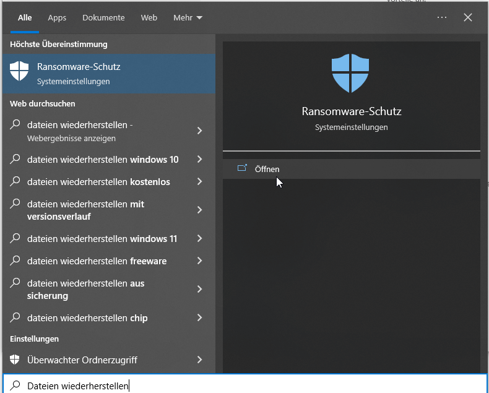Select 'dateien wiederherstellen aus sicherung' suggestion
The width and height of the screenshot is (489, 393).
pyautogui.click(x=109, y=289)
